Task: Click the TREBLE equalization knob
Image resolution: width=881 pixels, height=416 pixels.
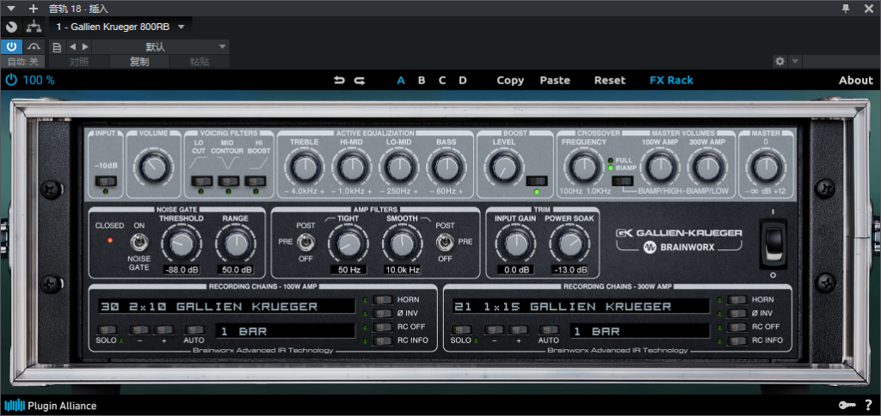Action: click(x=304, y=168)
